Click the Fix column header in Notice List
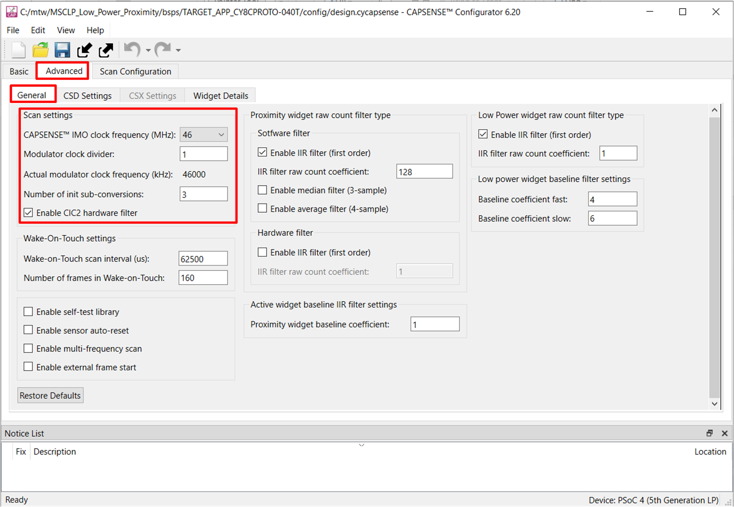This screenshot has width=734, height=507. click(21, 451)
